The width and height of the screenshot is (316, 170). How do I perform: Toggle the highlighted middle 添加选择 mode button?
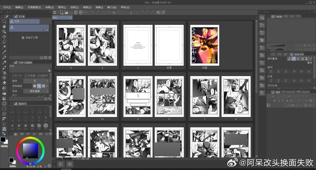pos(39,86)
